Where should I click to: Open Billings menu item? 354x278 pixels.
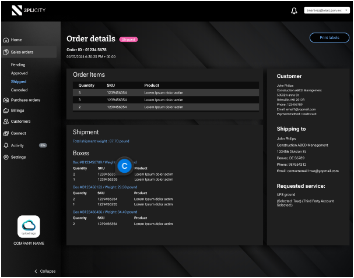coord(17,111)
